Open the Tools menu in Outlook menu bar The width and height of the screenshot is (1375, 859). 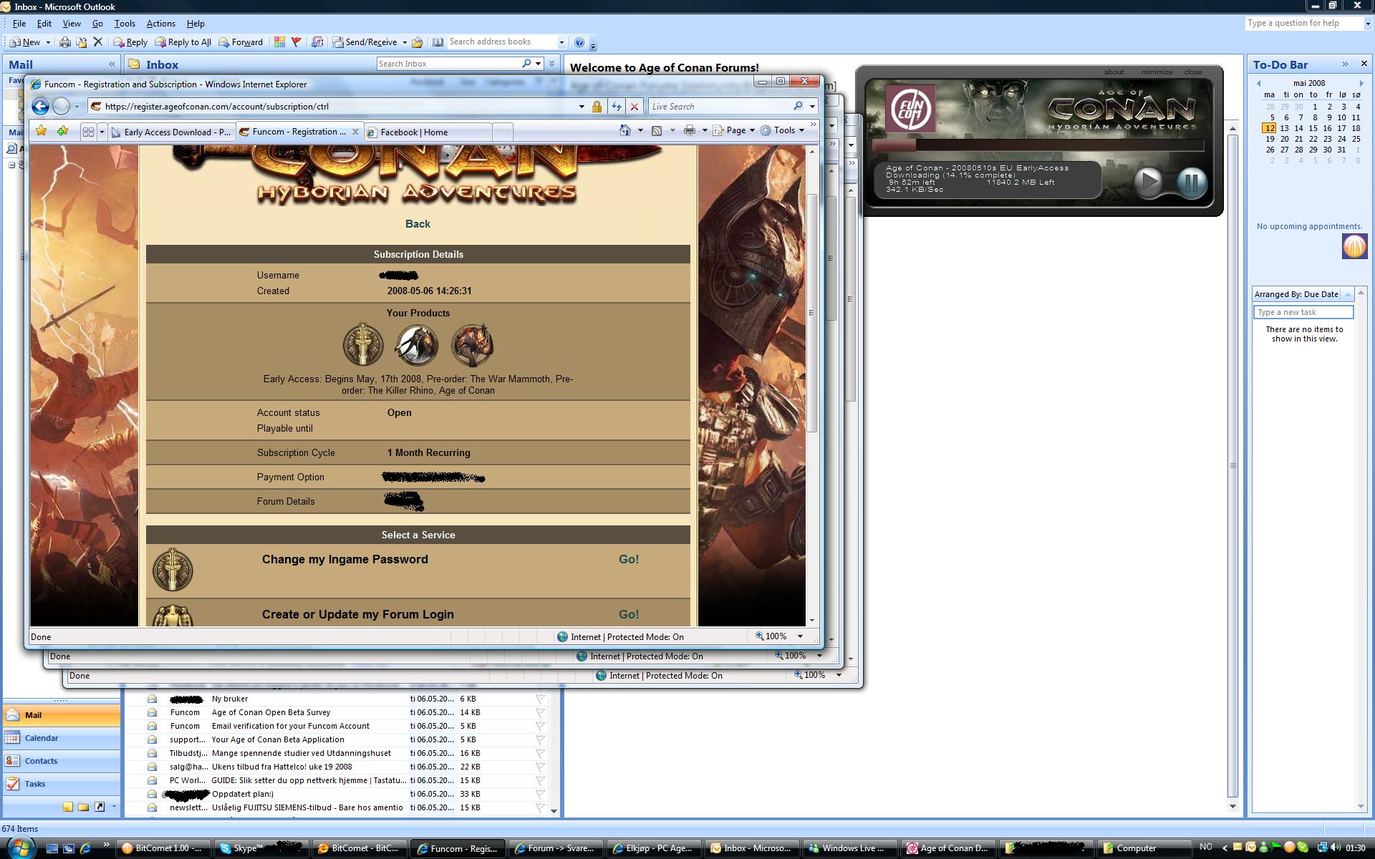(x=125, y=24)
